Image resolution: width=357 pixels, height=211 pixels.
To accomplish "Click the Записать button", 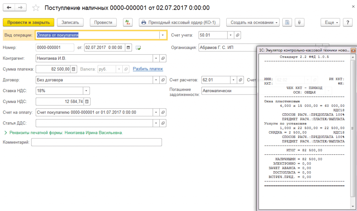I will point(70,22).
